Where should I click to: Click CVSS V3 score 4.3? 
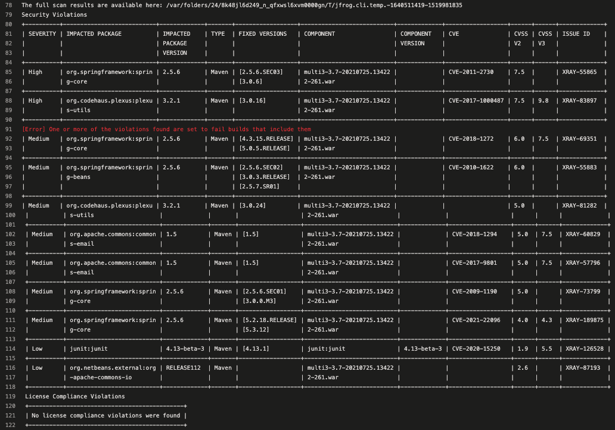pyautogui.click(x=546, y=320)
